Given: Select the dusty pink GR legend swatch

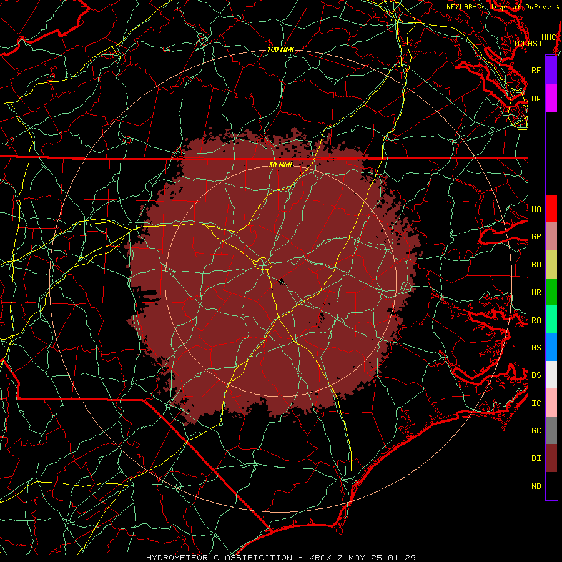Looking at the screenshot, I should tap(551, 237).
